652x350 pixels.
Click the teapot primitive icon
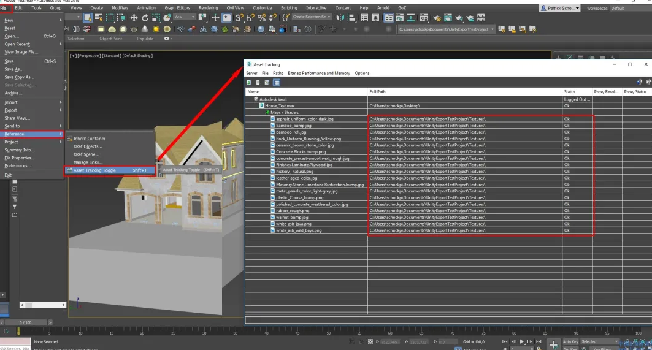[x=134, y=29]
